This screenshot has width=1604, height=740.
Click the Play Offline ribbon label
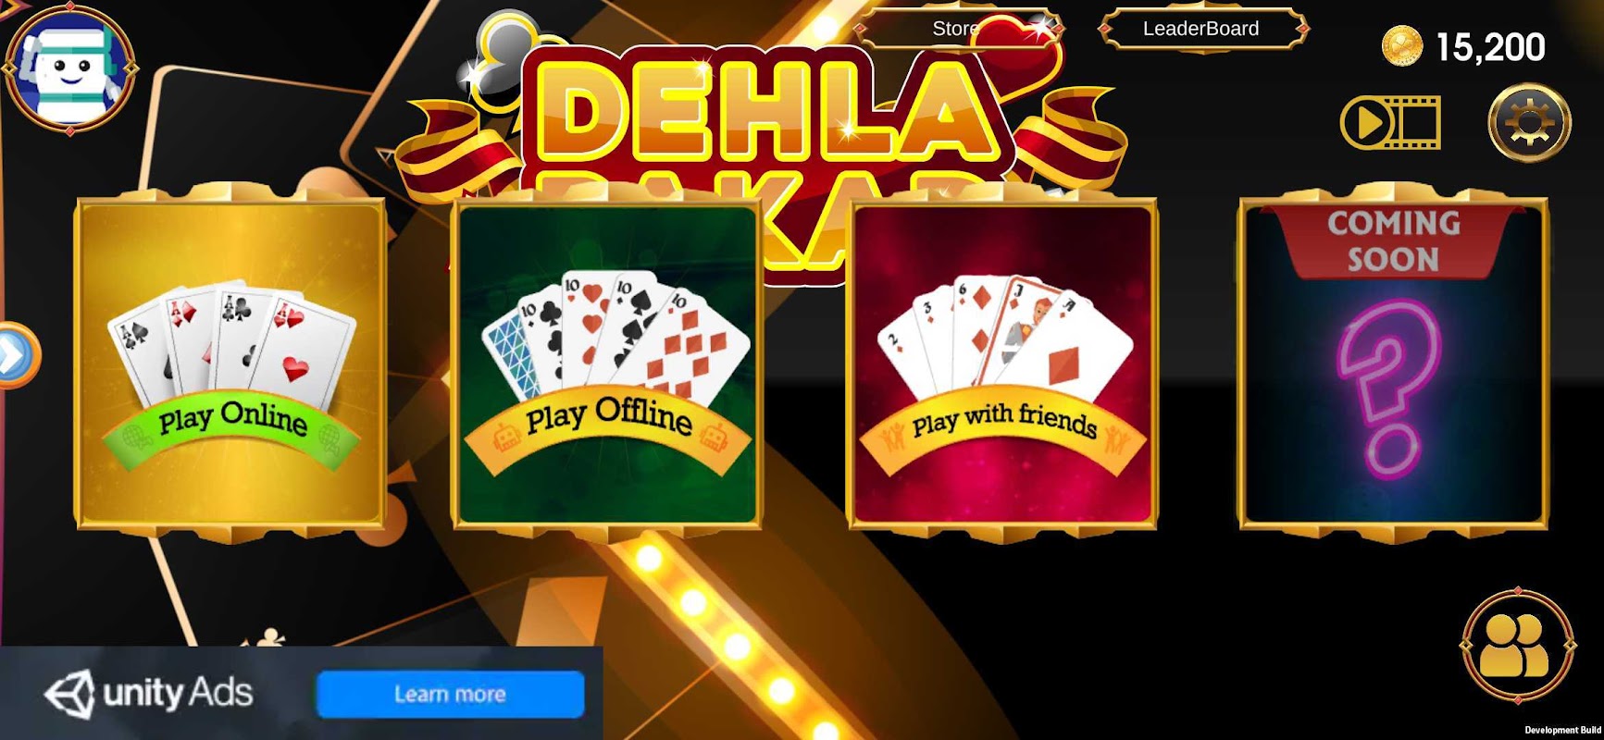pos(607,418)
